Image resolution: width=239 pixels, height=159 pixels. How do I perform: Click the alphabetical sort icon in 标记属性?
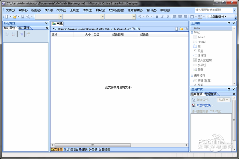14,34
